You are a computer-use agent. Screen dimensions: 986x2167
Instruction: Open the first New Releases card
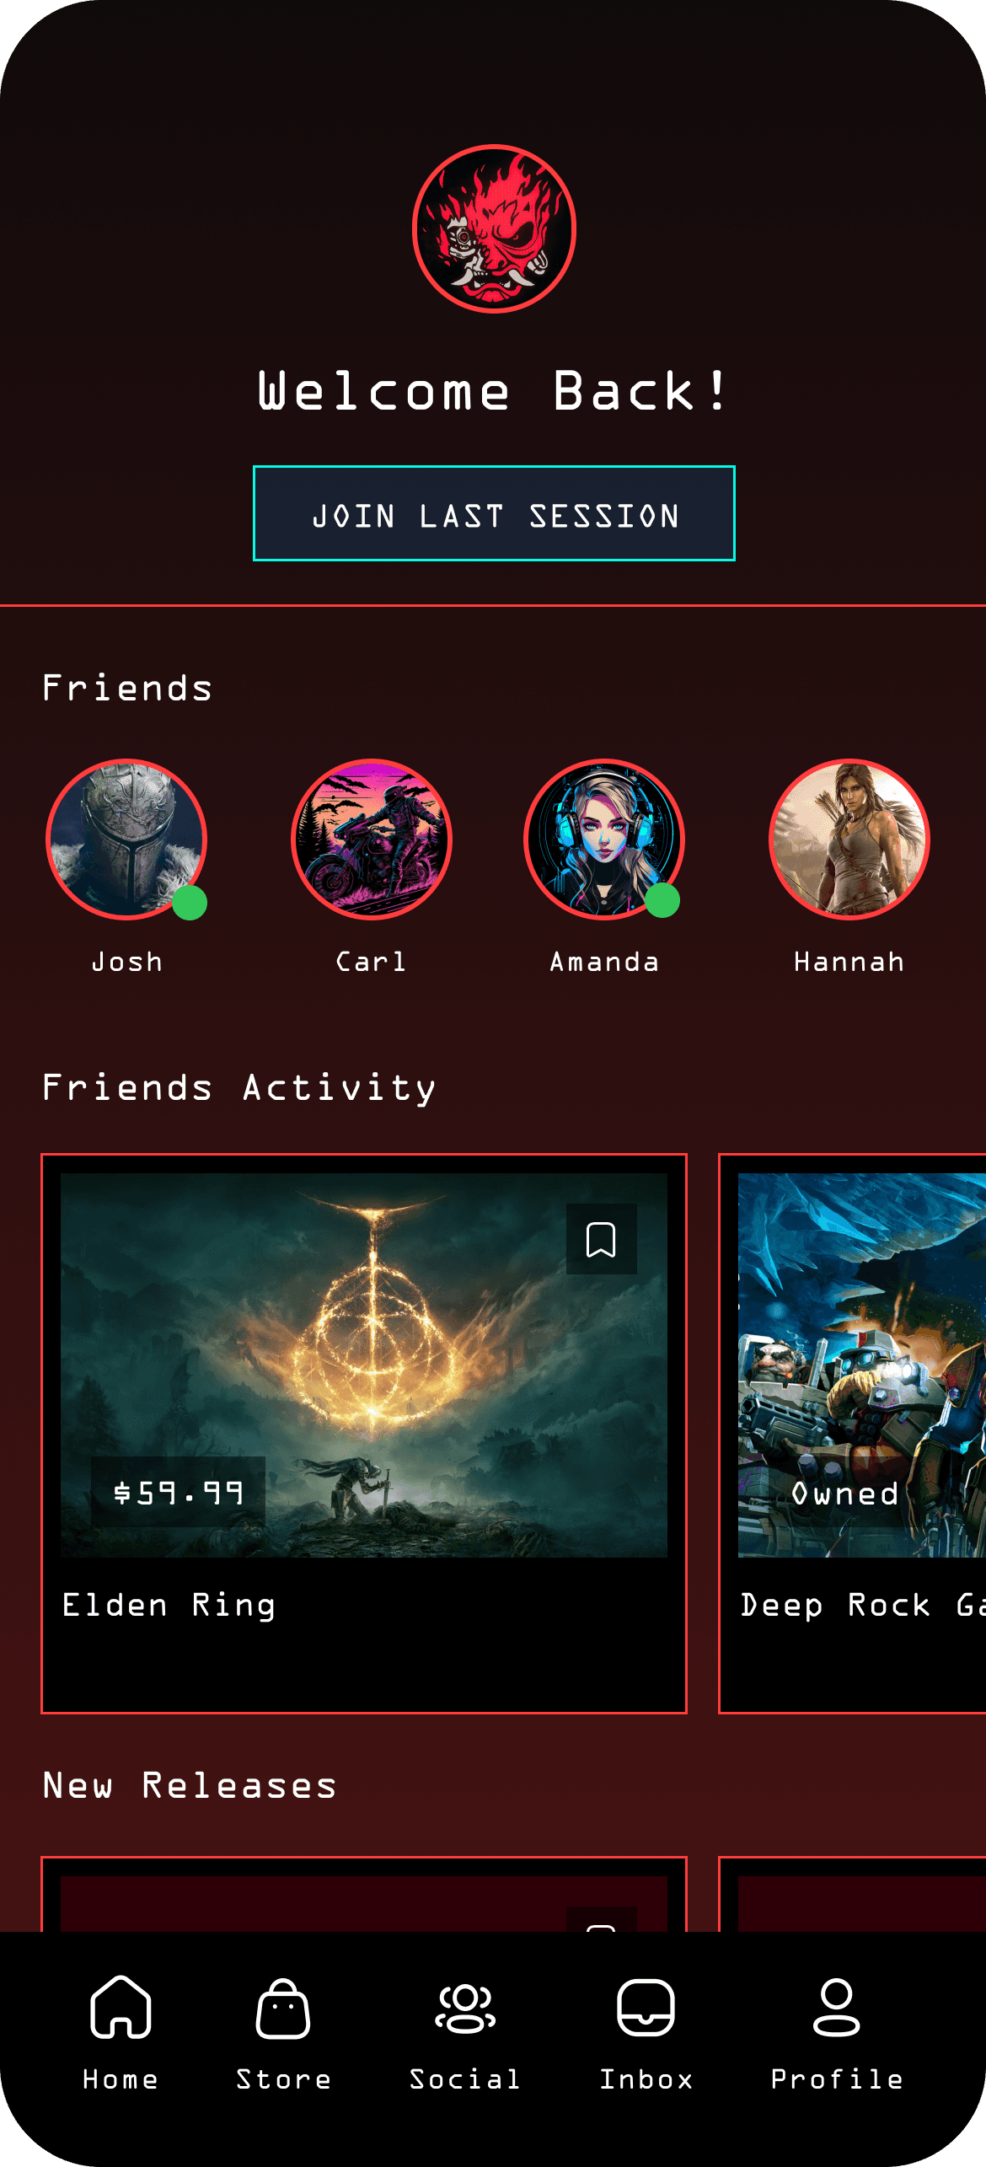pos(364,1893)
